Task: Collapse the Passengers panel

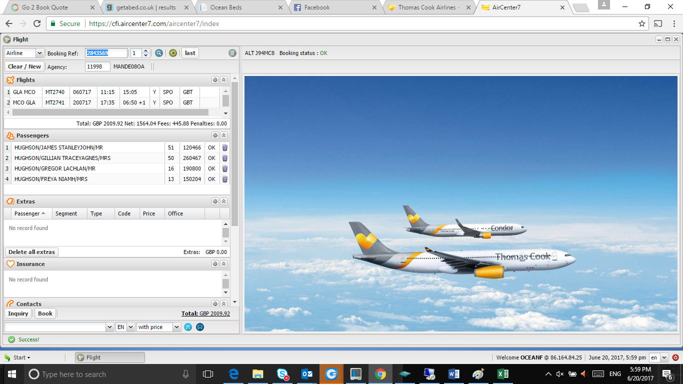Action: [224, 135]
